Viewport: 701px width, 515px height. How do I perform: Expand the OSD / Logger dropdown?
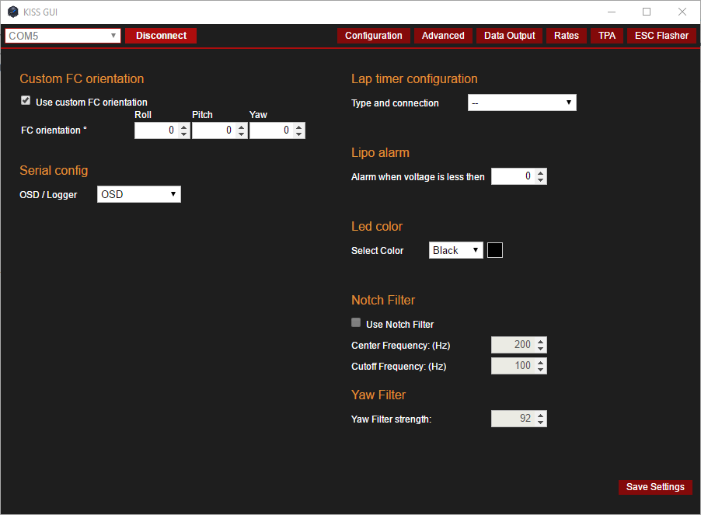[x=138, y=194]
